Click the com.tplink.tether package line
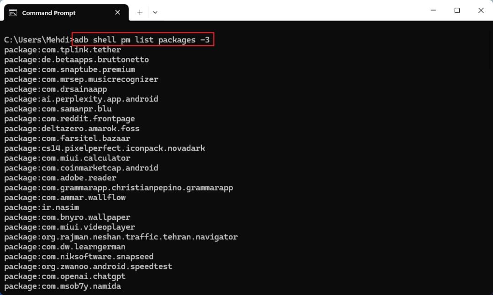Viewport: 493px width, 295px height. point(63,50)
